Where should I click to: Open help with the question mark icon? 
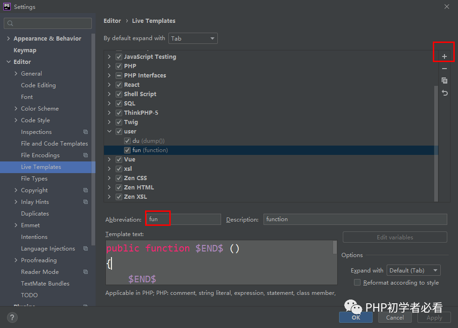[12, 317]
